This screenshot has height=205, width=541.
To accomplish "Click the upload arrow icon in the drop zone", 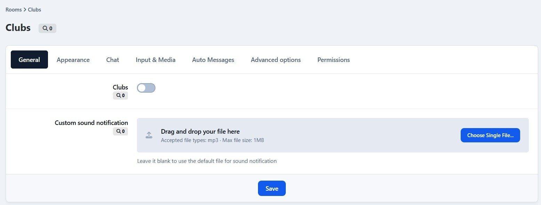I will pyautogui.click(x=149, y=135).
